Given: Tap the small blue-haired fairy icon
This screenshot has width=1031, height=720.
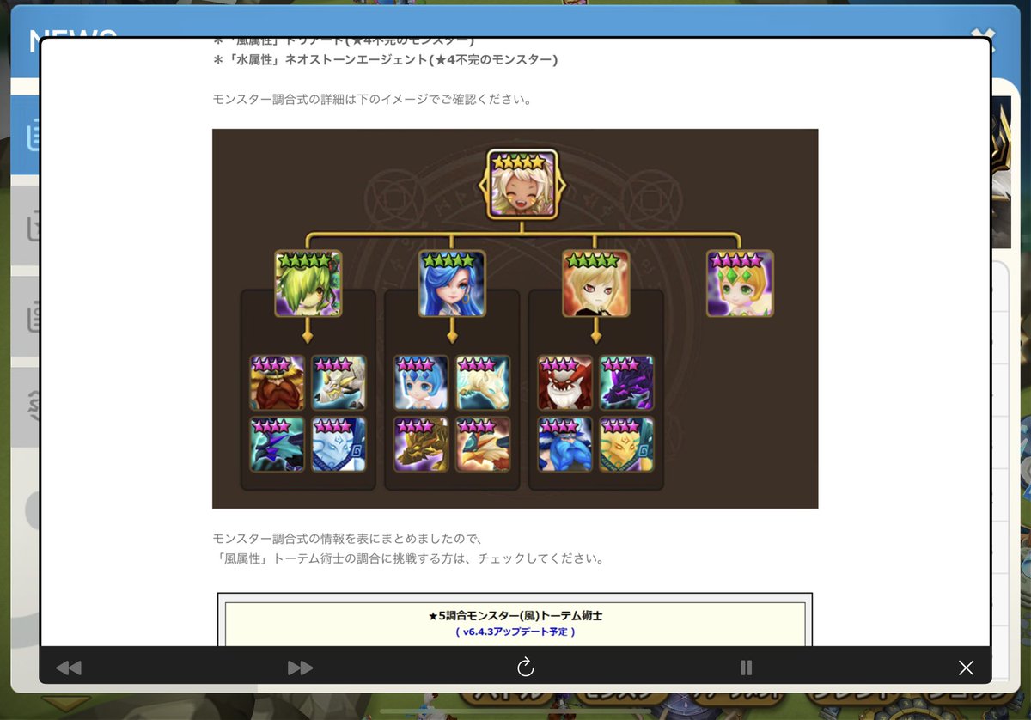Looking at the screenshot, I should tap(421, 382).
